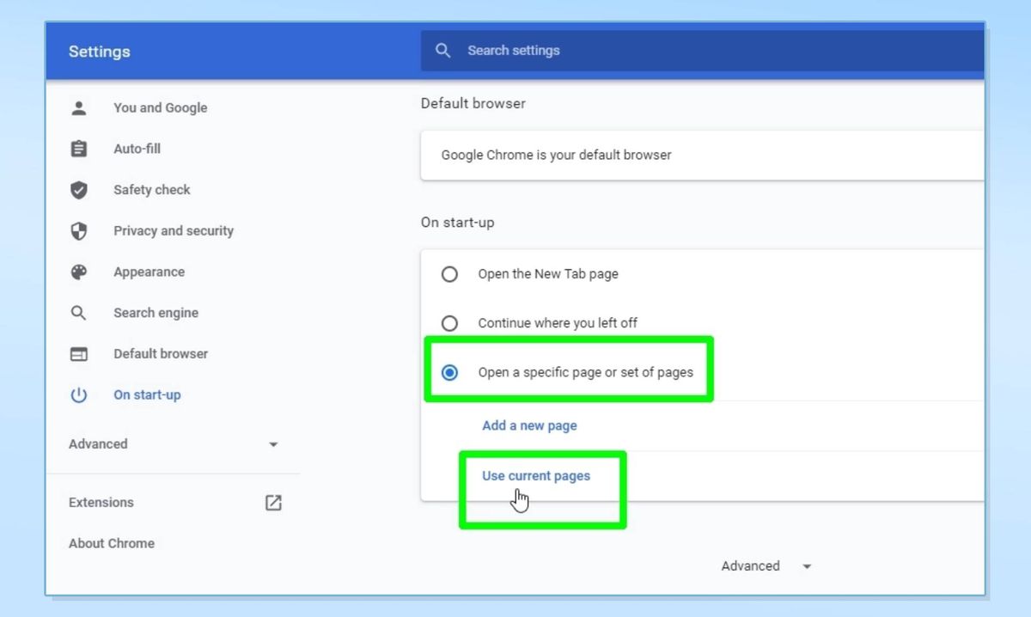The image size is (1031, 617).
Task: Open the Advanced dropdown at the bottom
Action: tap(751, 565)
